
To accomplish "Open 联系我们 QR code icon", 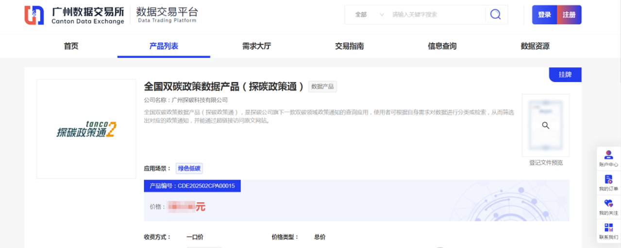I will click(x=608, y=231).
